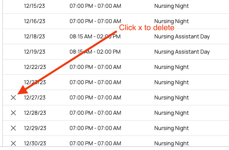
Task: Select the time range for 12/16/23
Action: point(95,21)
